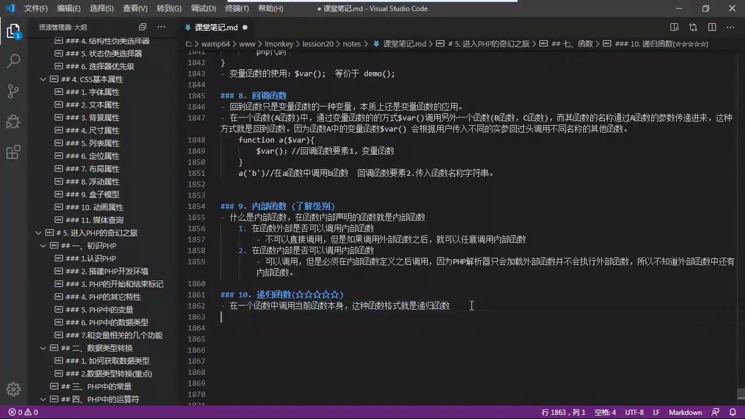Select outline item ### 6. PHP中的数据类型
The image size is (745, 419).
click(107, 322)
